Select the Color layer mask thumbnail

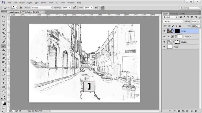tap(177, 31)
